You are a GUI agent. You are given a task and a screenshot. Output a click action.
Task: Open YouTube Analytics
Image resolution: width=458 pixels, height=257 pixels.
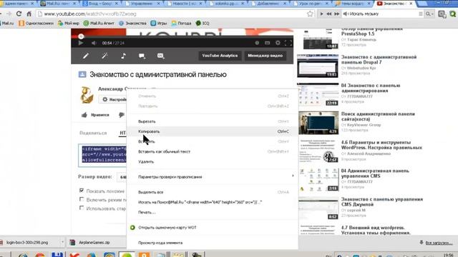(x=220, y=56)
